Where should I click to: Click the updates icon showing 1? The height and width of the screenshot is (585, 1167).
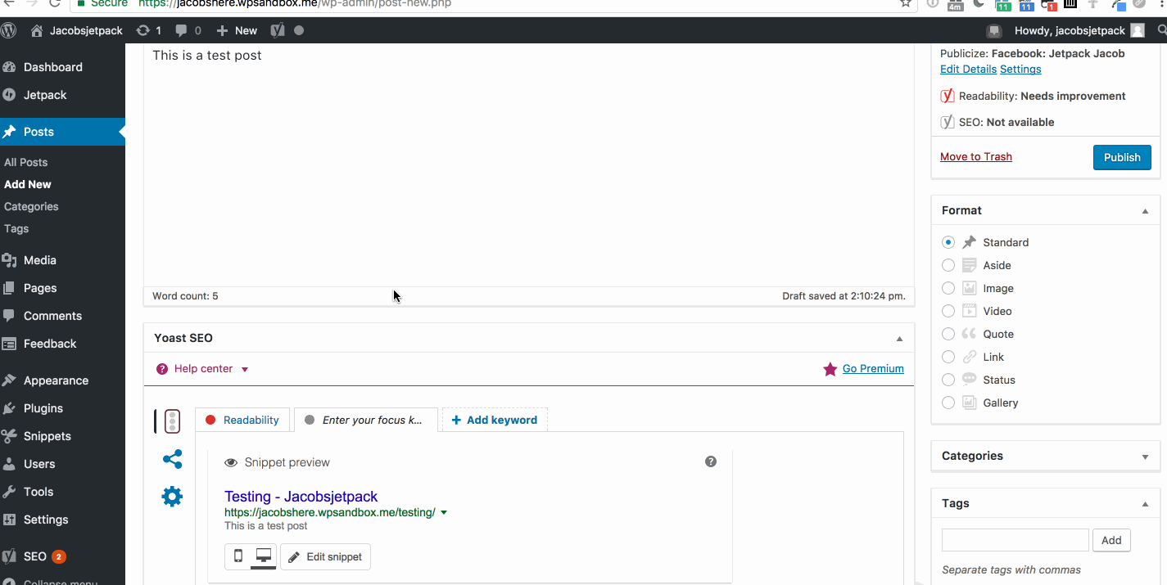149,30
